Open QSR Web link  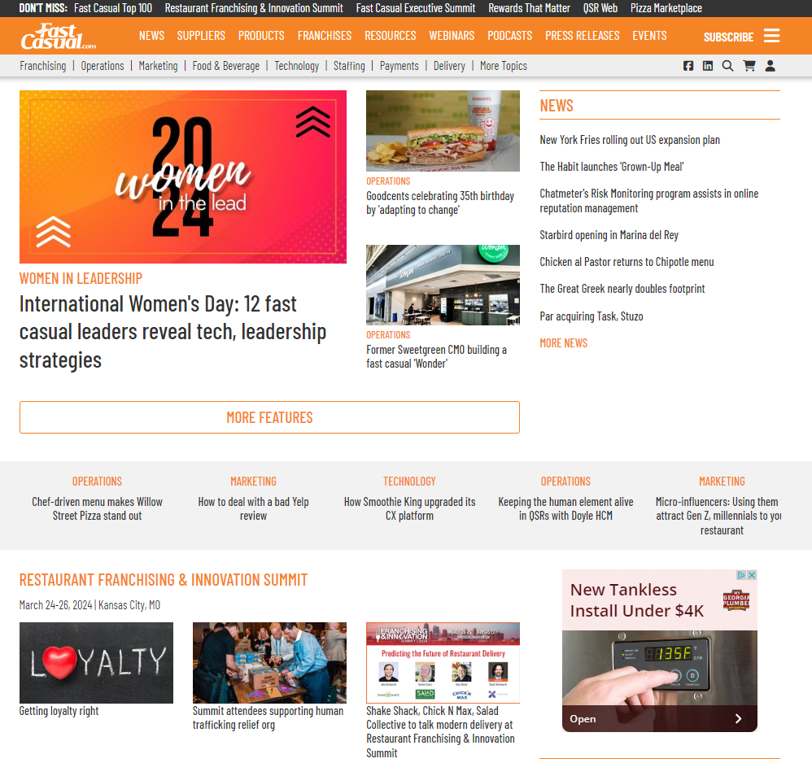600,8
